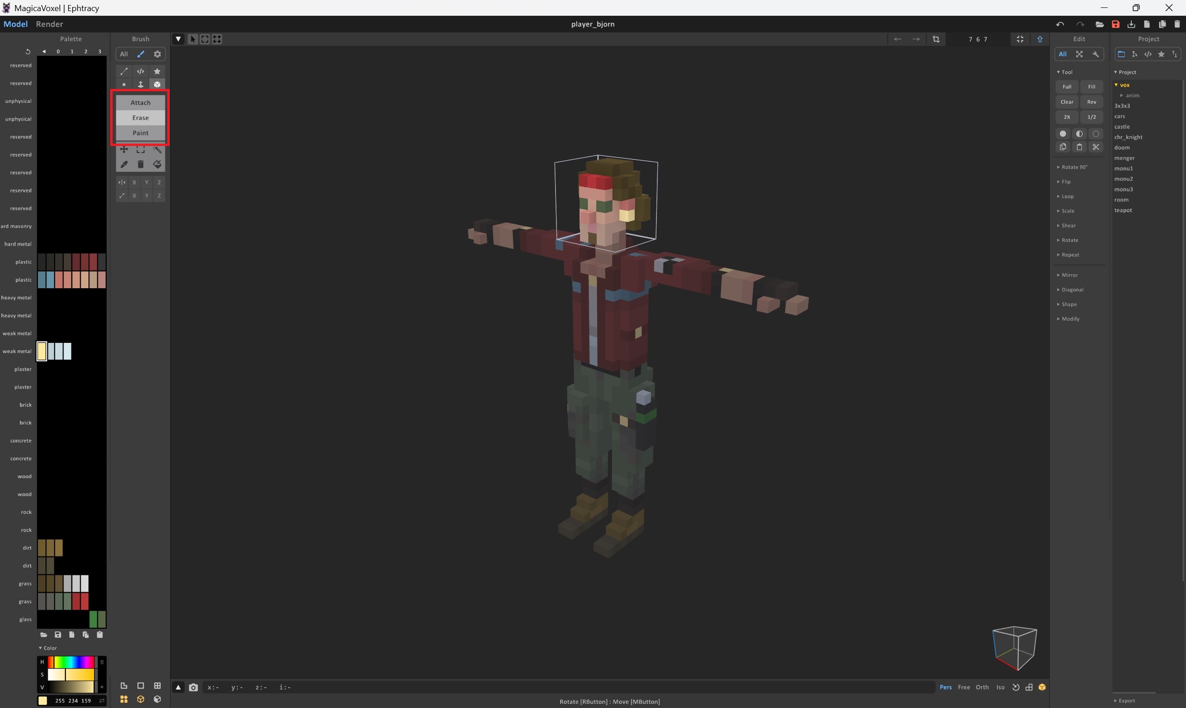Viewport: 1186px width, 708px height.
Task: Click the camera screenshot icon
Action: [x=193, y=688]
